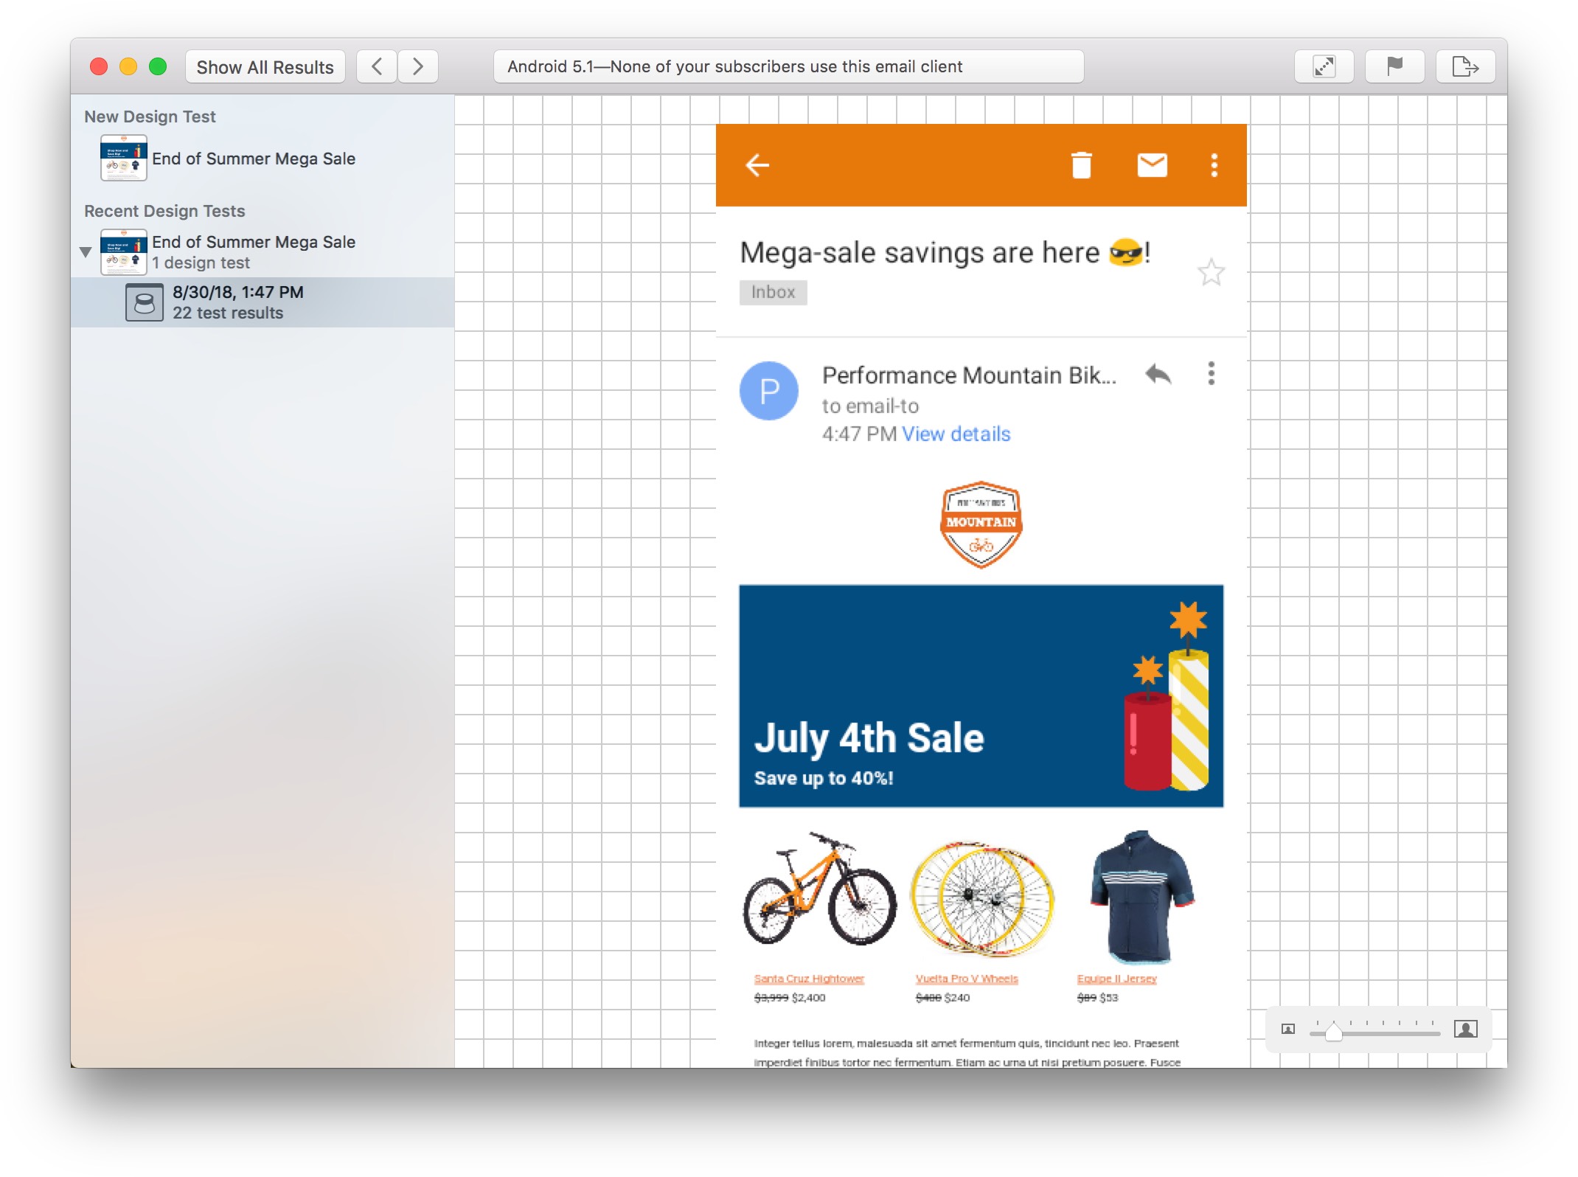Click the Android 5.1 client title field
Screen dimensions: 1578x1177
788,67
